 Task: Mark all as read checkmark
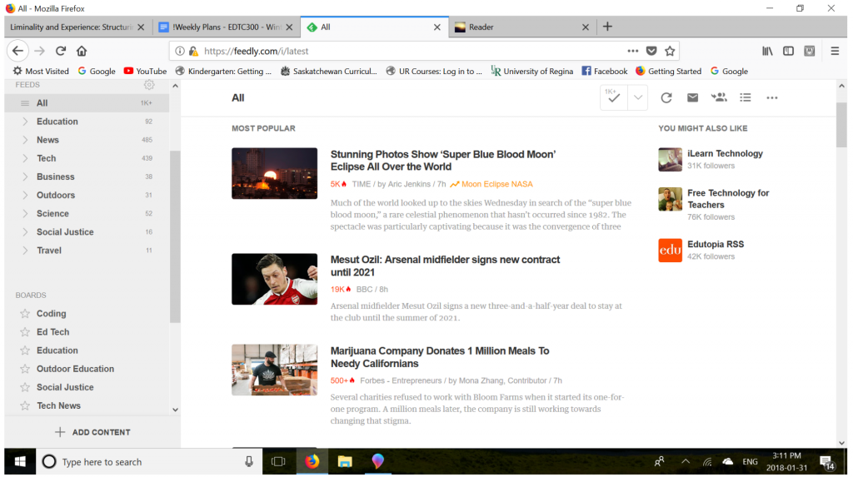(x=614, y=97)
